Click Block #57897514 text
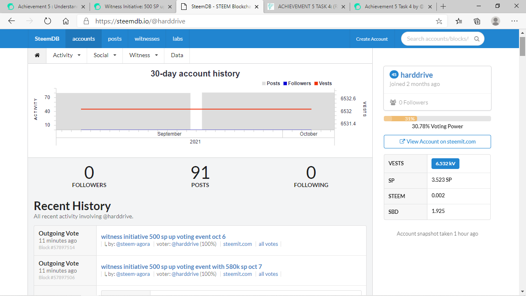This screenshot has width=526, height=296. pos(57,247)
